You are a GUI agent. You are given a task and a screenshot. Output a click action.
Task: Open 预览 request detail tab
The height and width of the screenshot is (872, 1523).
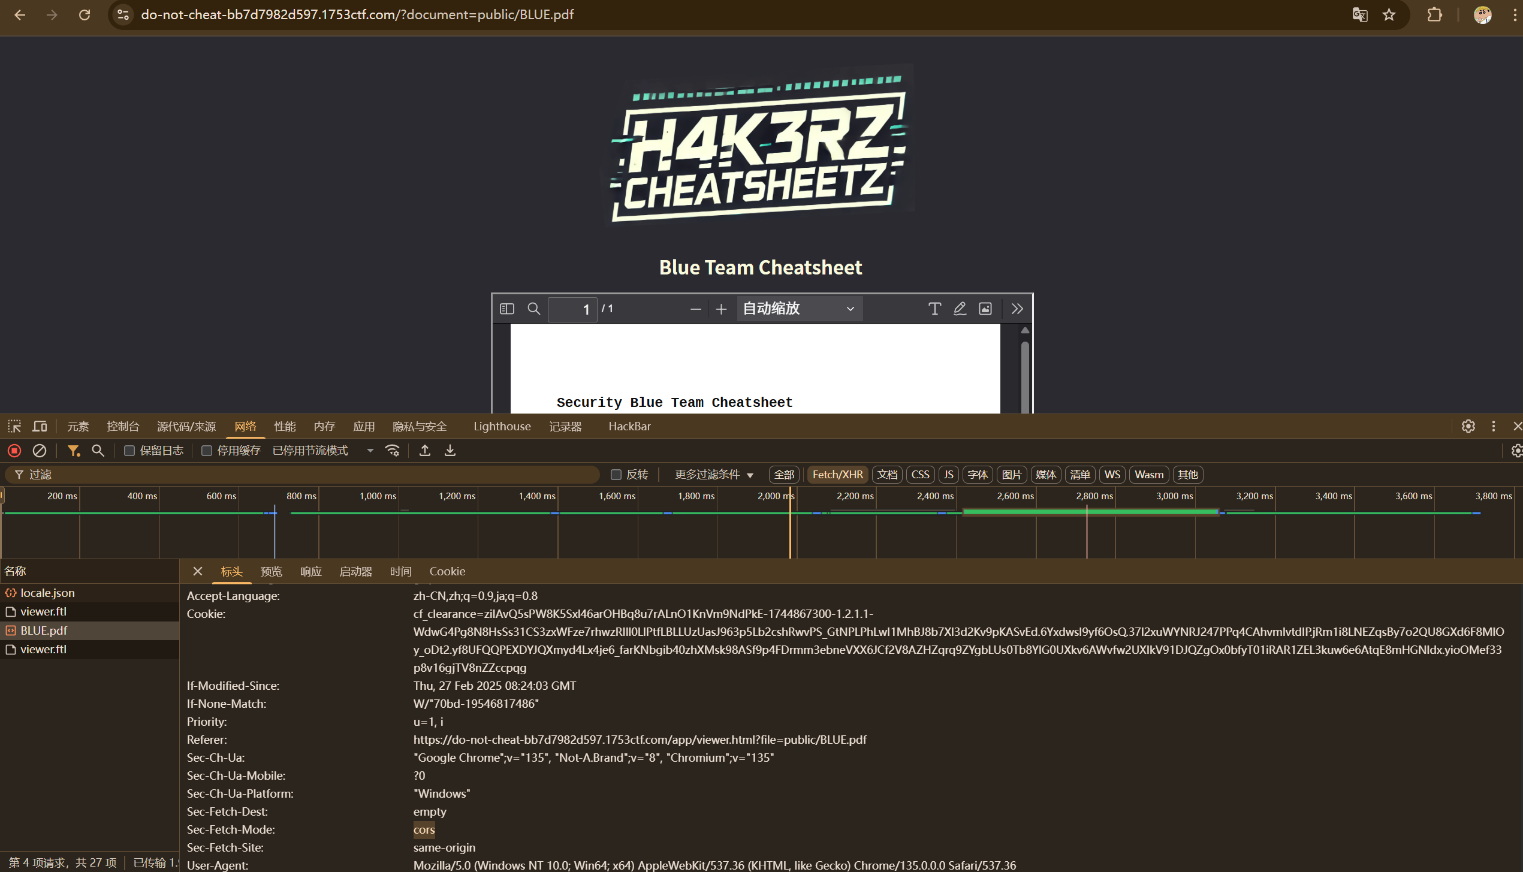pos(271,572)
